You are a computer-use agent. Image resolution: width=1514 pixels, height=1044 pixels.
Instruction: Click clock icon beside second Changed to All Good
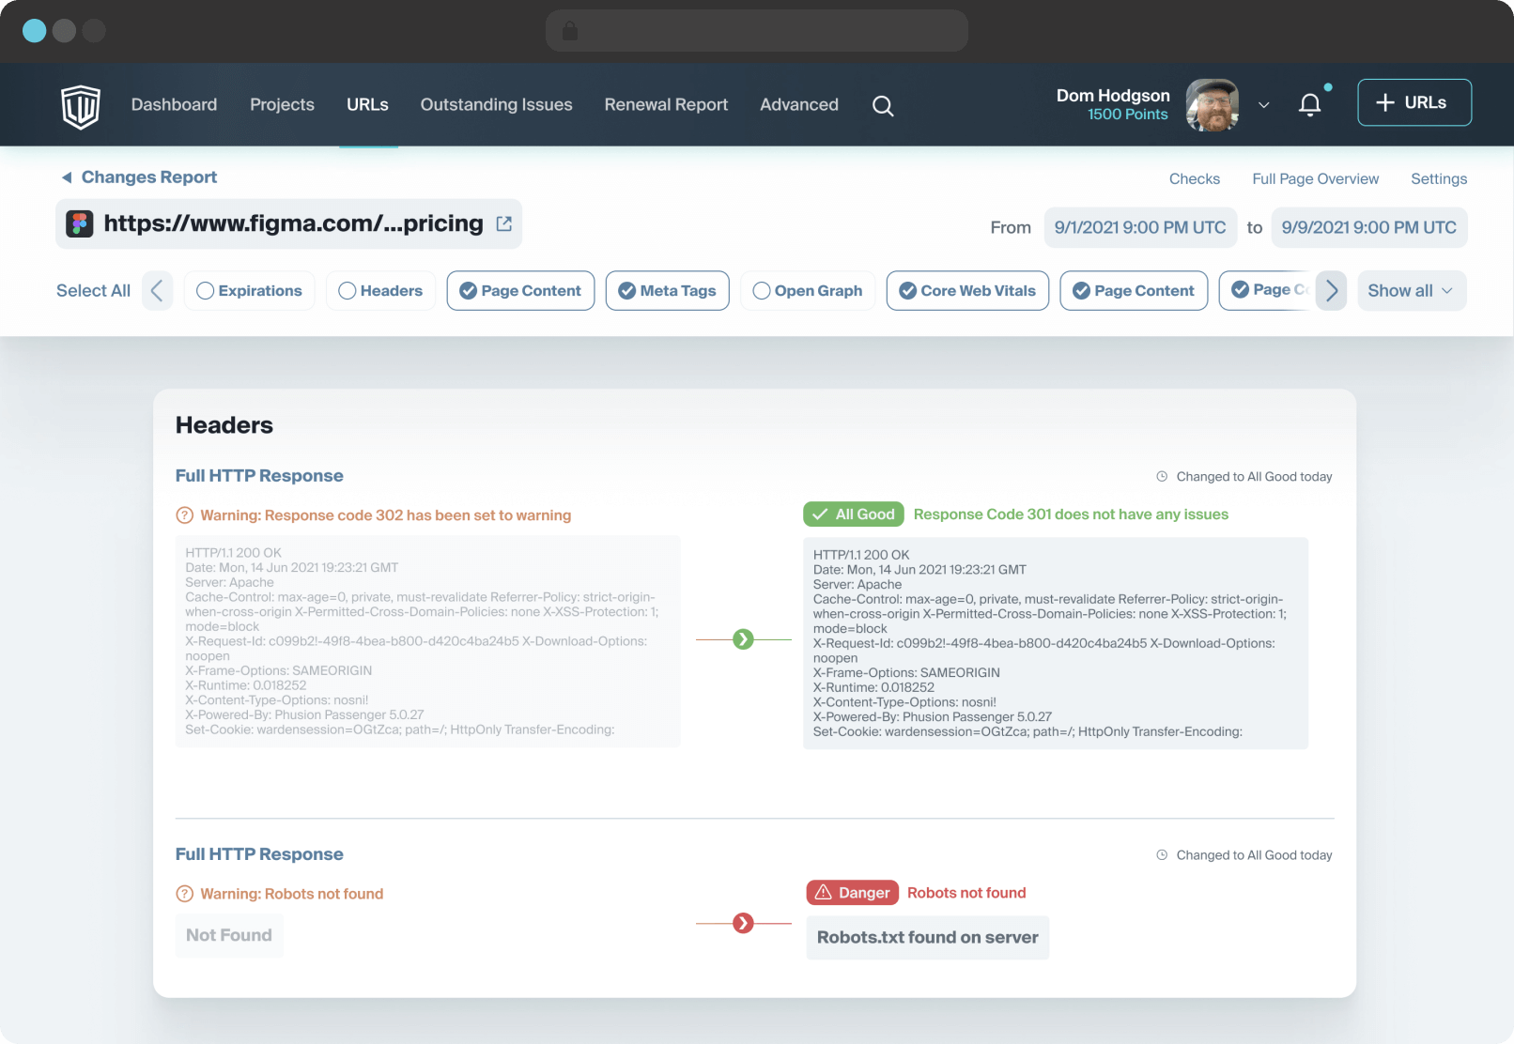coord(1162,855)
